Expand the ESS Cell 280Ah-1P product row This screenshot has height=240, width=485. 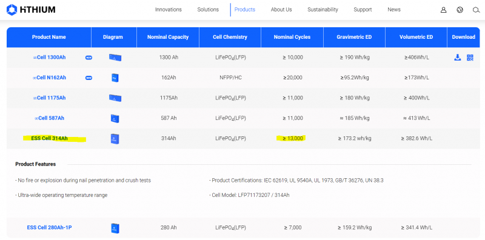(50, 228)
